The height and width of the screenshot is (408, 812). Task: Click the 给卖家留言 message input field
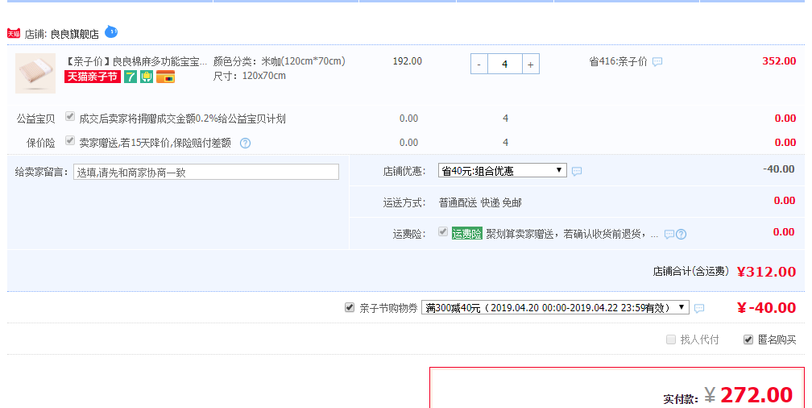coord(206,172)
